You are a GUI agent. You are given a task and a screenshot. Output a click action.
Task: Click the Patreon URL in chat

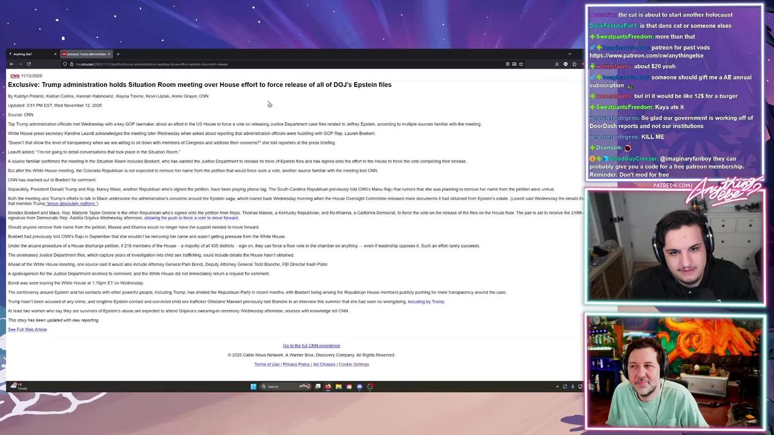[x=646, y=56]
